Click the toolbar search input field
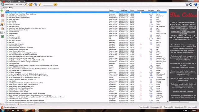The height and width of the screenshot is (112, 199). tap(48, 4)
